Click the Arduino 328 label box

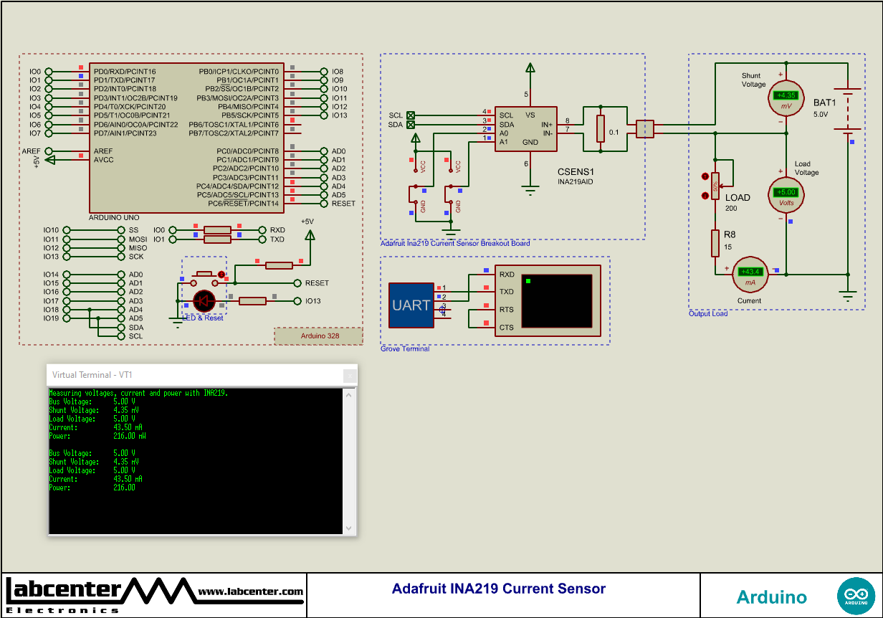pyautogui.click(x=318, y=336)
